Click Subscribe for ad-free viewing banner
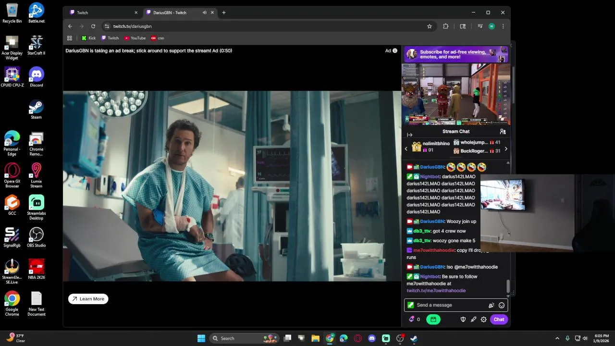The width and height of the screenshot is (615, 346). tap(456, 54)
